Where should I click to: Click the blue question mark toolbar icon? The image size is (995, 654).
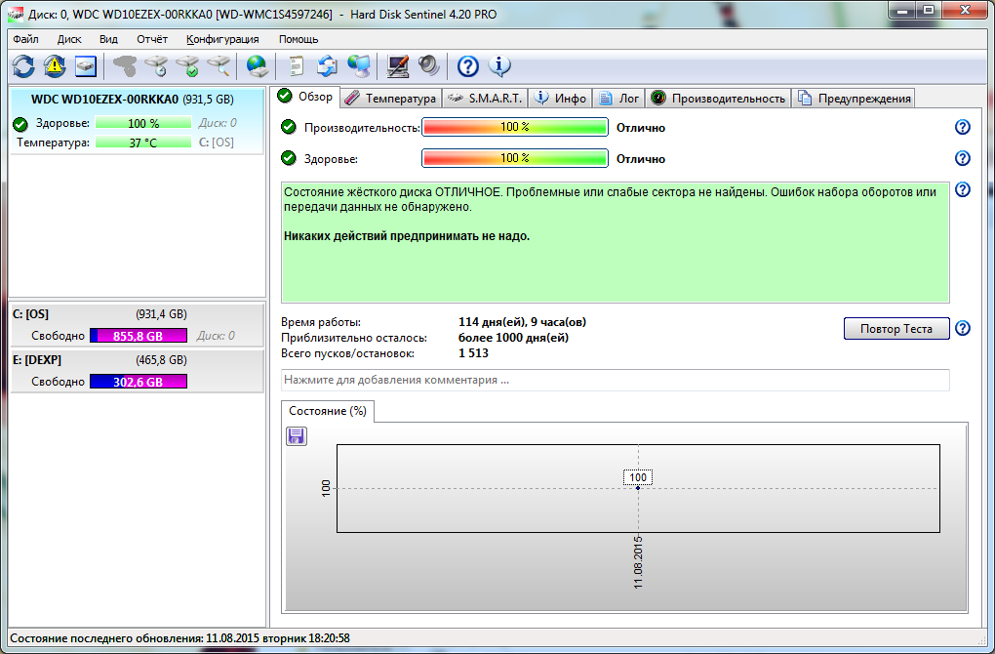[x=467, y=66]
